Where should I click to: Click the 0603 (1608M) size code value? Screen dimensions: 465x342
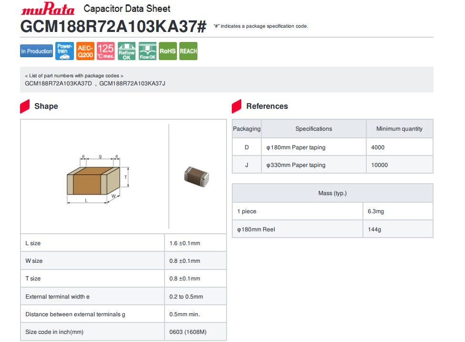(188, 332)
